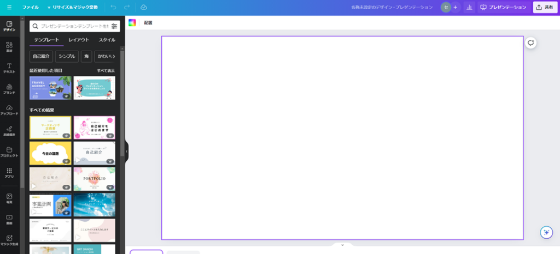560x254 pixels.
Task: Click the comment refresh icon beside the canvas
Action: (530, 43)
